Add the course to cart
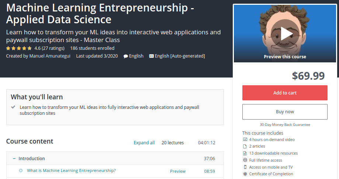This screenshot has height=179, width=339. (285, 93)
